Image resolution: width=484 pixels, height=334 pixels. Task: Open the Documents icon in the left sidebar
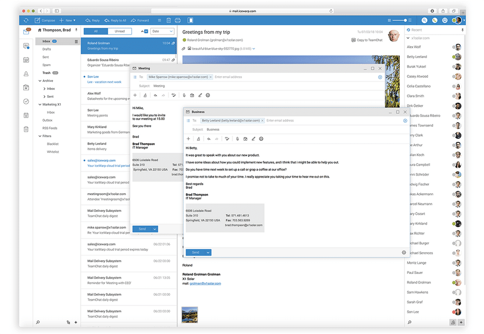click(26, 88)
